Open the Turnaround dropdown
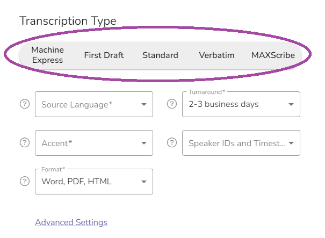 (241, 104)
